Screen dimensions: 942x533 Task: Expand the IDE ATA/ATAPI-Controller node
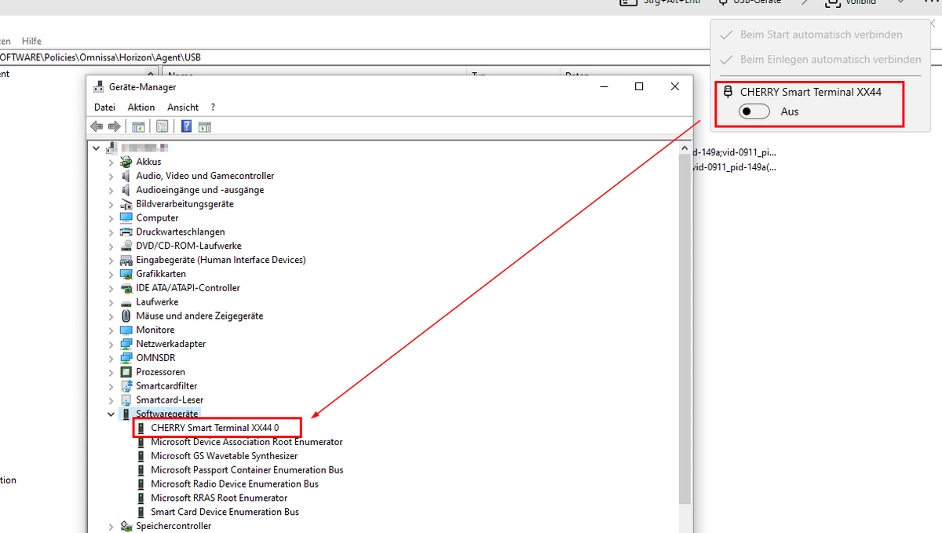pyautogui.click(x=111, y=288)
